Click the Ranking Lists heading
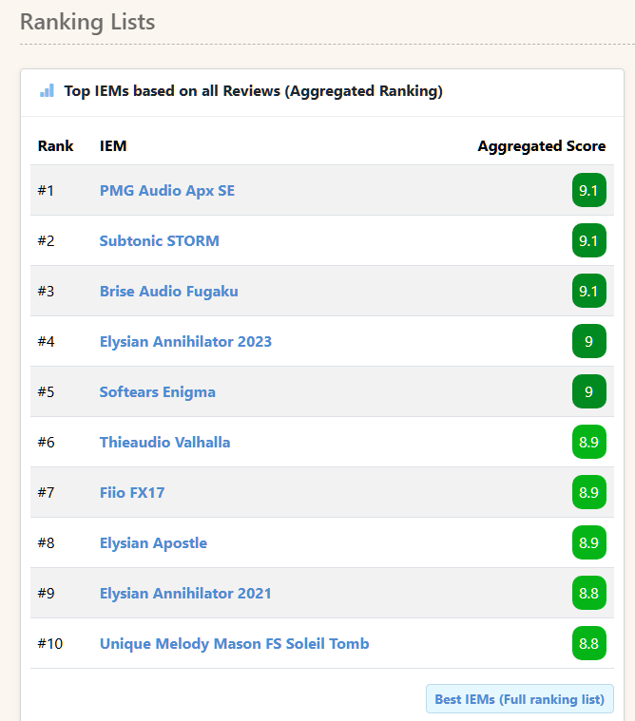Image resolution: width=635 pixels, height=721 pixels. tap(87, 22)
